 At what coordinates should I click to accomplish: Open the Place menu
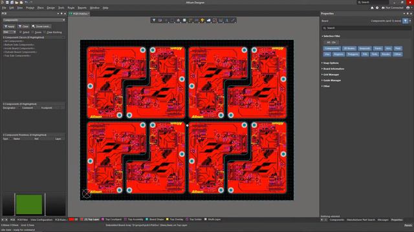pyautogui.click(x=40, y=8)
